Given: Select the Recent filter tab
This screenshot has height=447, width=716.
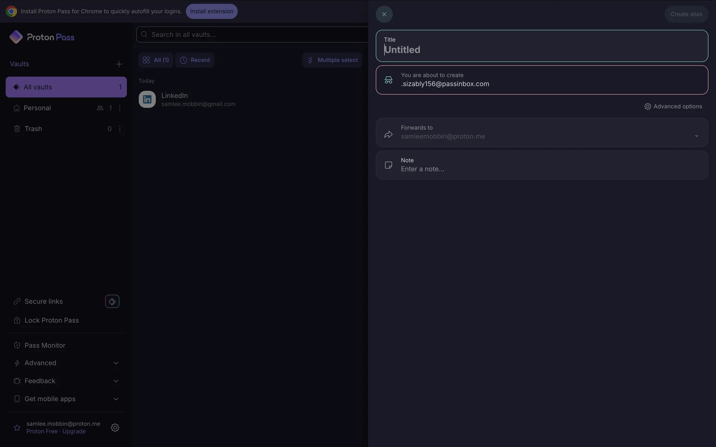Looking at the screenshot, I should (x=195, y=60).
